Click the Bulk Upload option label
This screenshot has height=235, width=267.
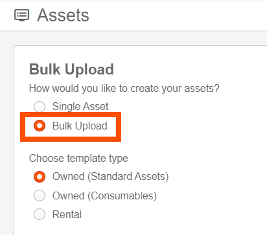click(80, 126)
